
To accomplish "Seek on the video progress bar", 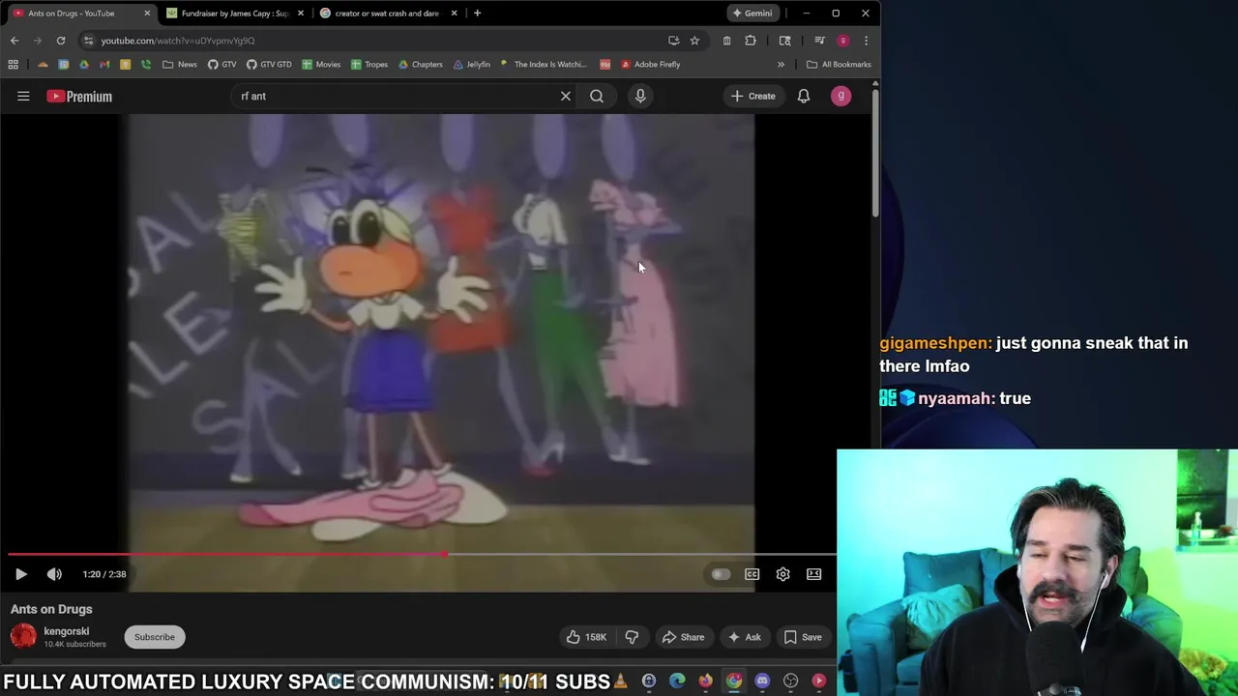I will tap(421, 555).
